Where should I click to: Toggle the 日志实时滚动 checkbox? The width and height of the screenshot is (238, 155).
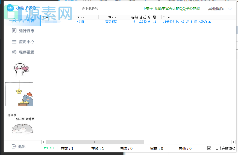[209, 148]
